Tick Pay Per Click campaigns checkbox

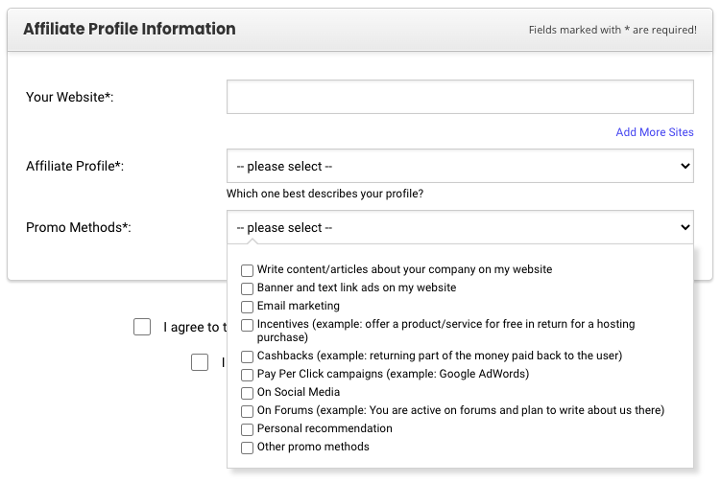(248, 375)
